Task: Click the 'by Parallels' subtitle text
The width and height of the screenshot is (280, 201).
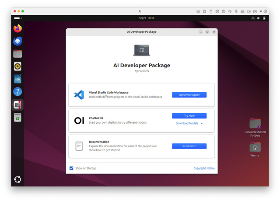Action: point(142,71)
